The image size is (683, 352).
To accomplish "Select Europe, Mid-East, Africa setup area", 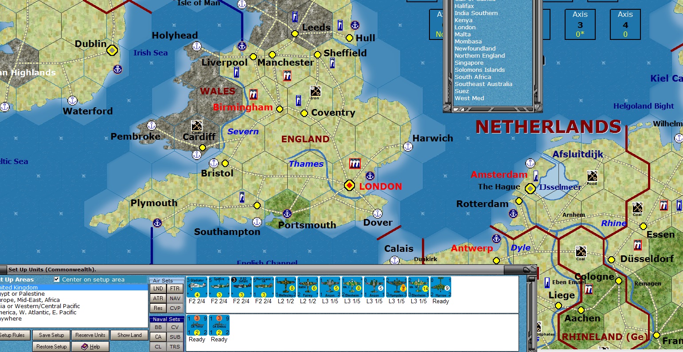I will pos(74,300).
